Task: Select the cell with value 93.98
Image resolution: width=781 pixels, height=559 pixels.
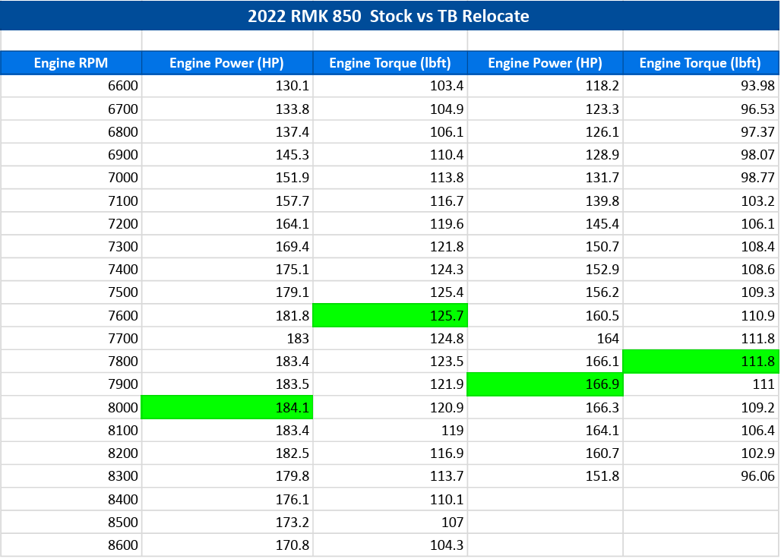Action: pyautogui.click(x=700, y=87)
